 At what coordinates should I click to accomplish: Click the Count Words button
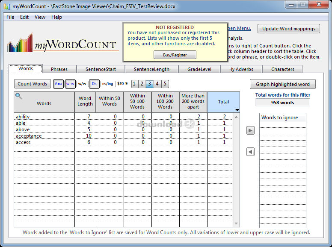[33, 84]
